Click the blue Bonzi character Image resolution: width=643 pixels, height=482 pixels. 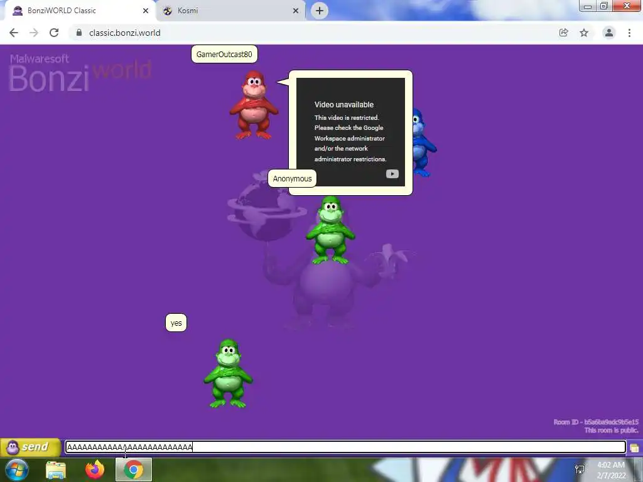pos(424,142)
